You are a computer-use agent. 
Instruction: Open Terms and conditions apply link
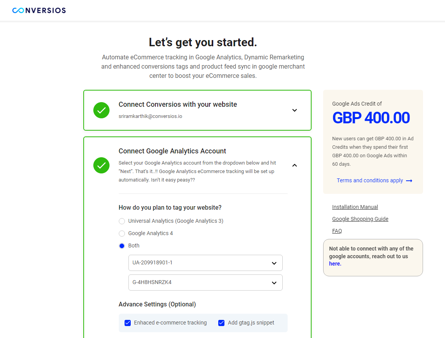370,181
